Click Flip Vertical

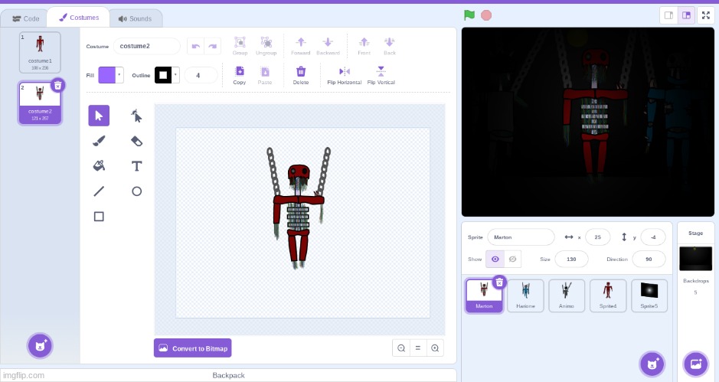(381, 75)
